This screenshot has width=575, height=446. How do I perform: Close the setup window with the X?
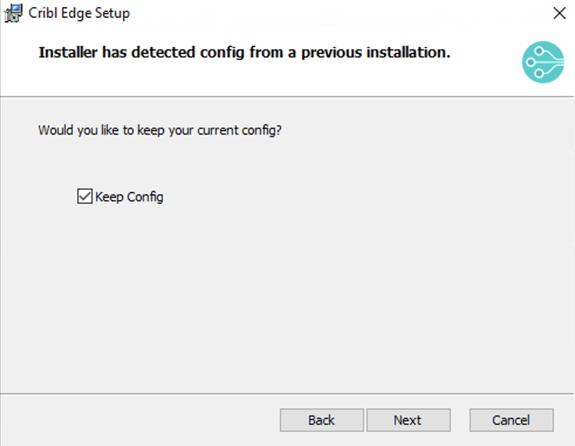[559, 13]
